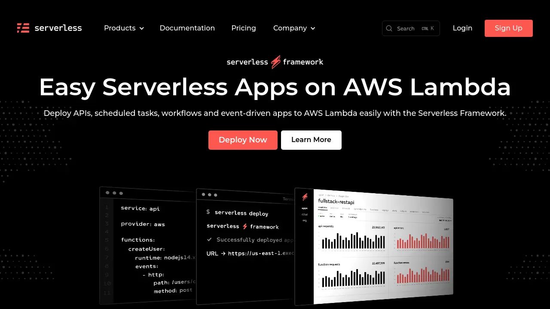Click the search magnifier icon
This screenshot has width=550, height=309.
pos(389,28)
